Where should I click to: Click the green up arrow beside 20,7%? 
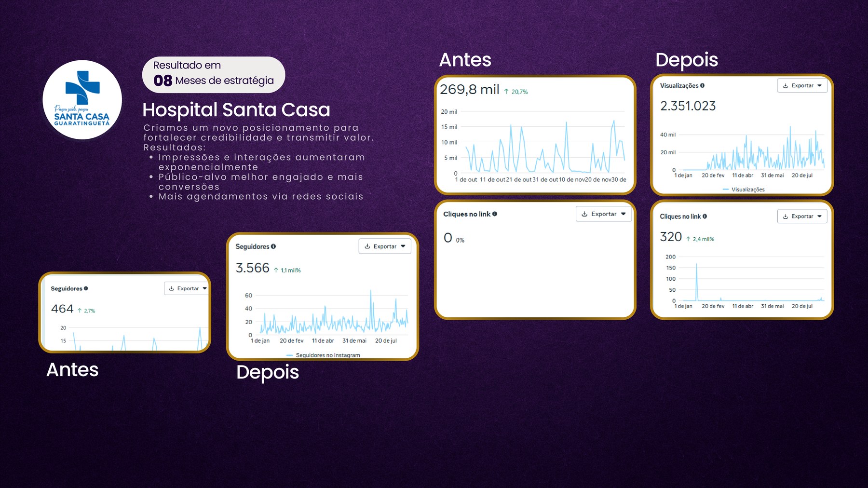(506, 92)
